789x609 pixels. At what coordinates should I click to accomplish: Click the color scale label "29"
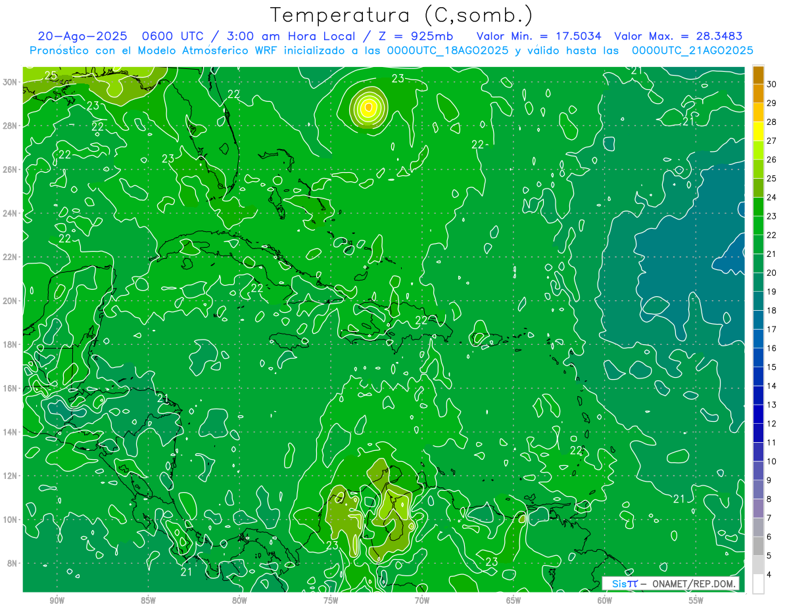pyautogui.click(x=771, y=103)
